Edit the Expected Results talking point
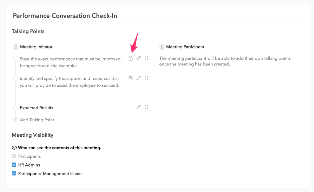 pyautogui.click(x=139, y=107)
